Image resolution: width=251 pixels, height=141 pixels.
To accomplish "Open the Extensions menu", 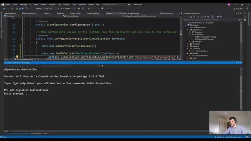I will click(x=82, y=5).
